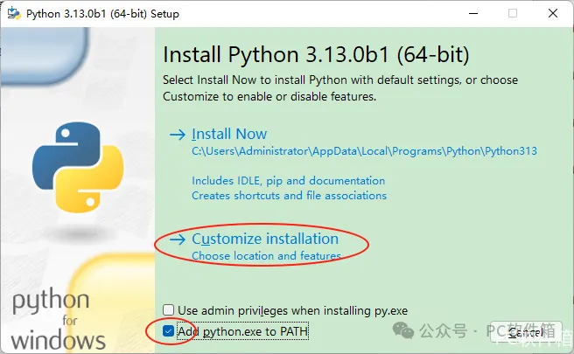The width and height of the screenshot is (574, 354).
Task: Click the Install Now option
Action: 229,134
